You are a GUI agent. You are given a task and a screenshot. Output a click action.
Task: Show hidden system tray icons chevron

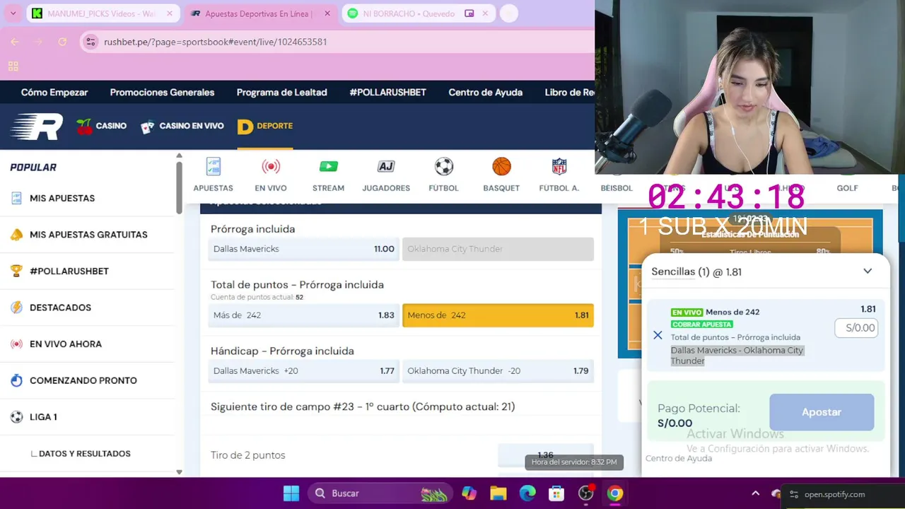(755, 493)
